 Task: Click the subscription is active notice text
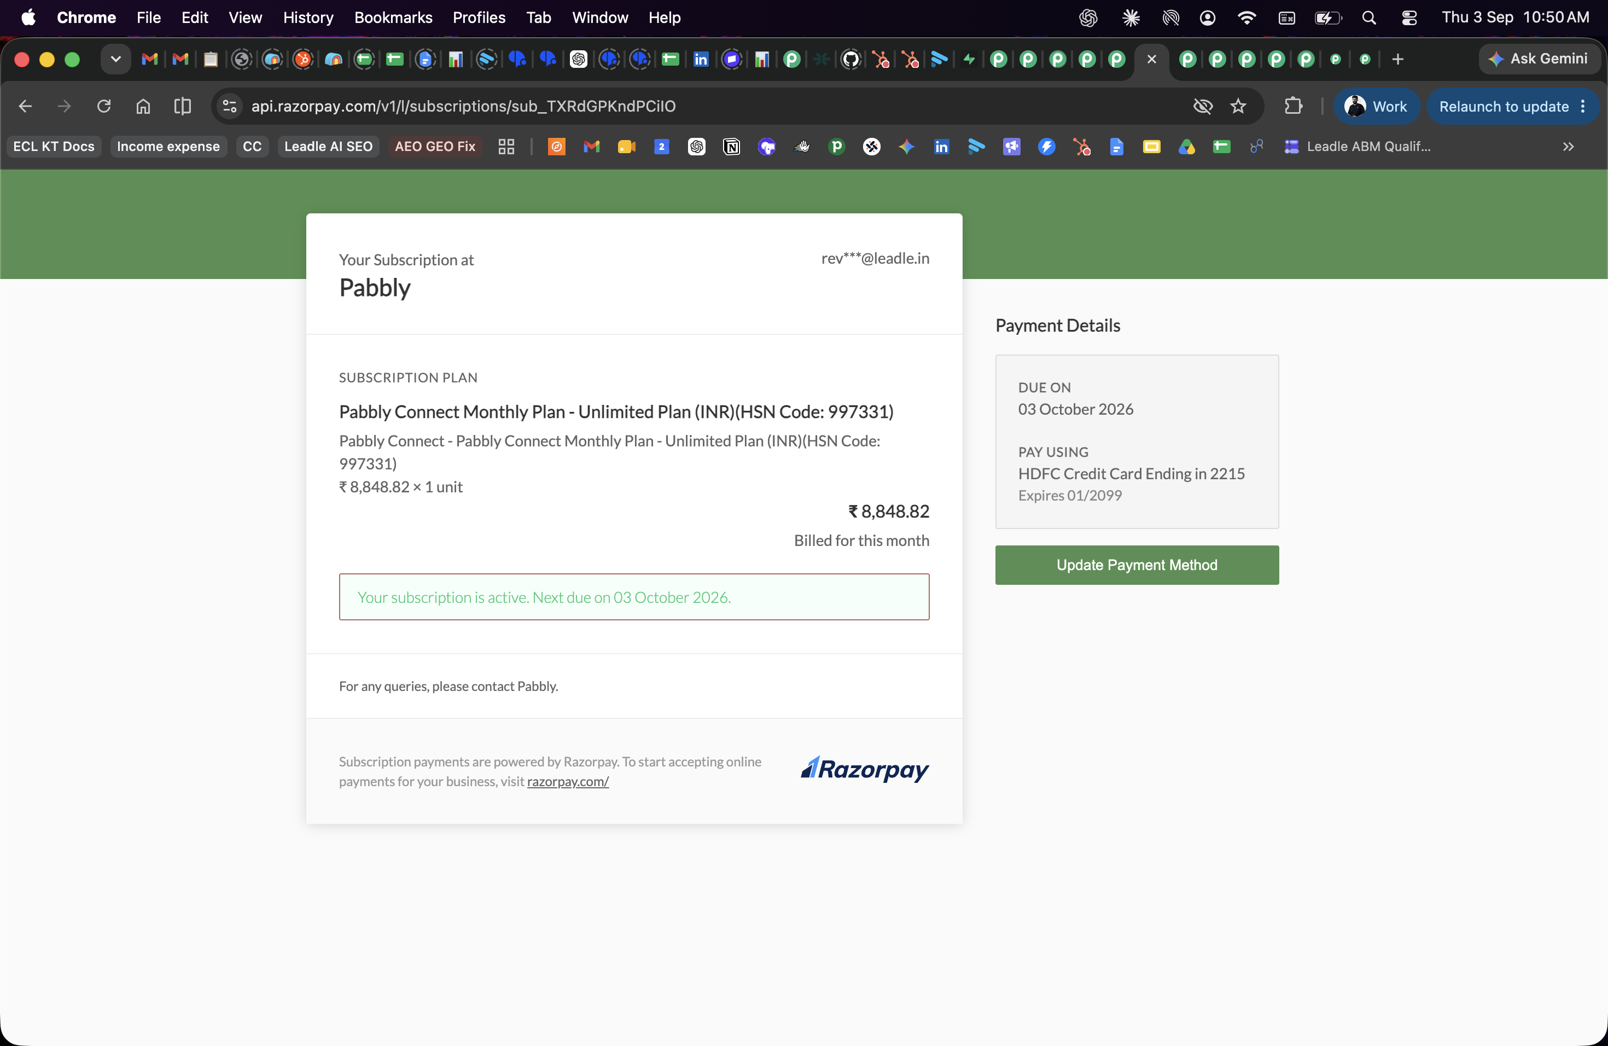click(x=544, y=597)
